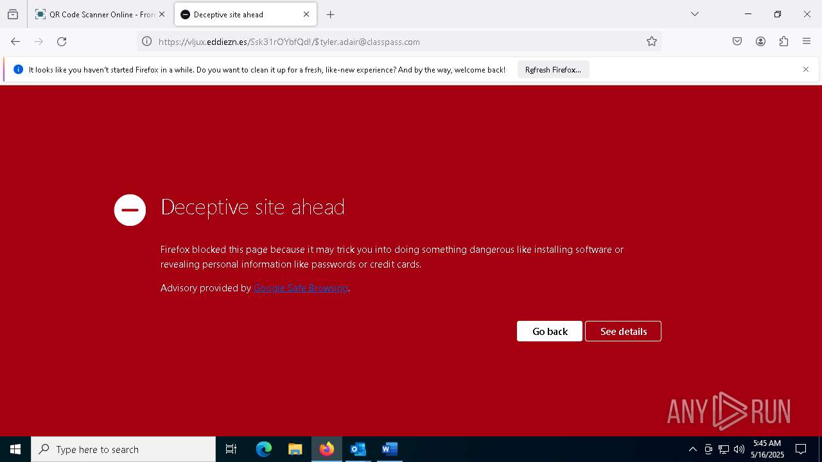Open Firefox account menu
This screenshot has height=462, width=822.
(760, 42)
